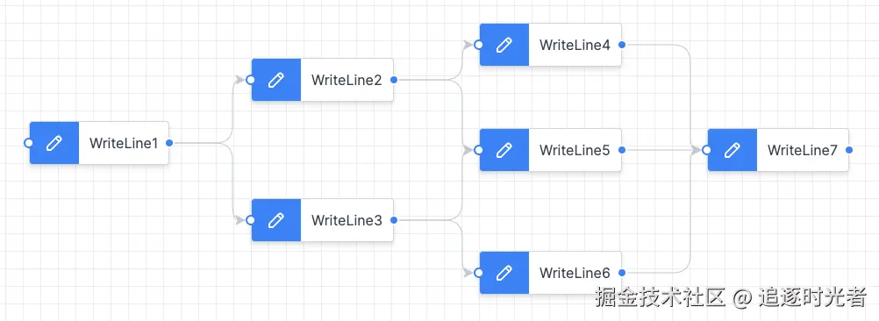Click the input port circle of WriteLine4
879x321 pixels.
point(478,45)
